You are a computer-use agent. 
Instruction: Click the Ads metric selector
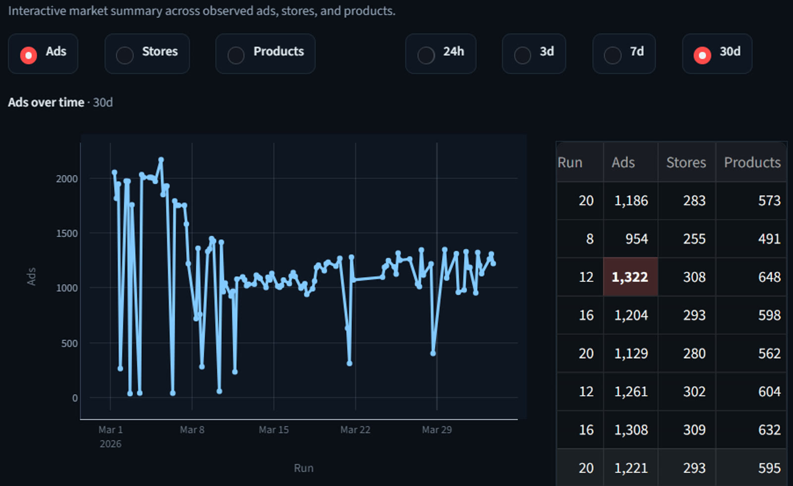43,54
